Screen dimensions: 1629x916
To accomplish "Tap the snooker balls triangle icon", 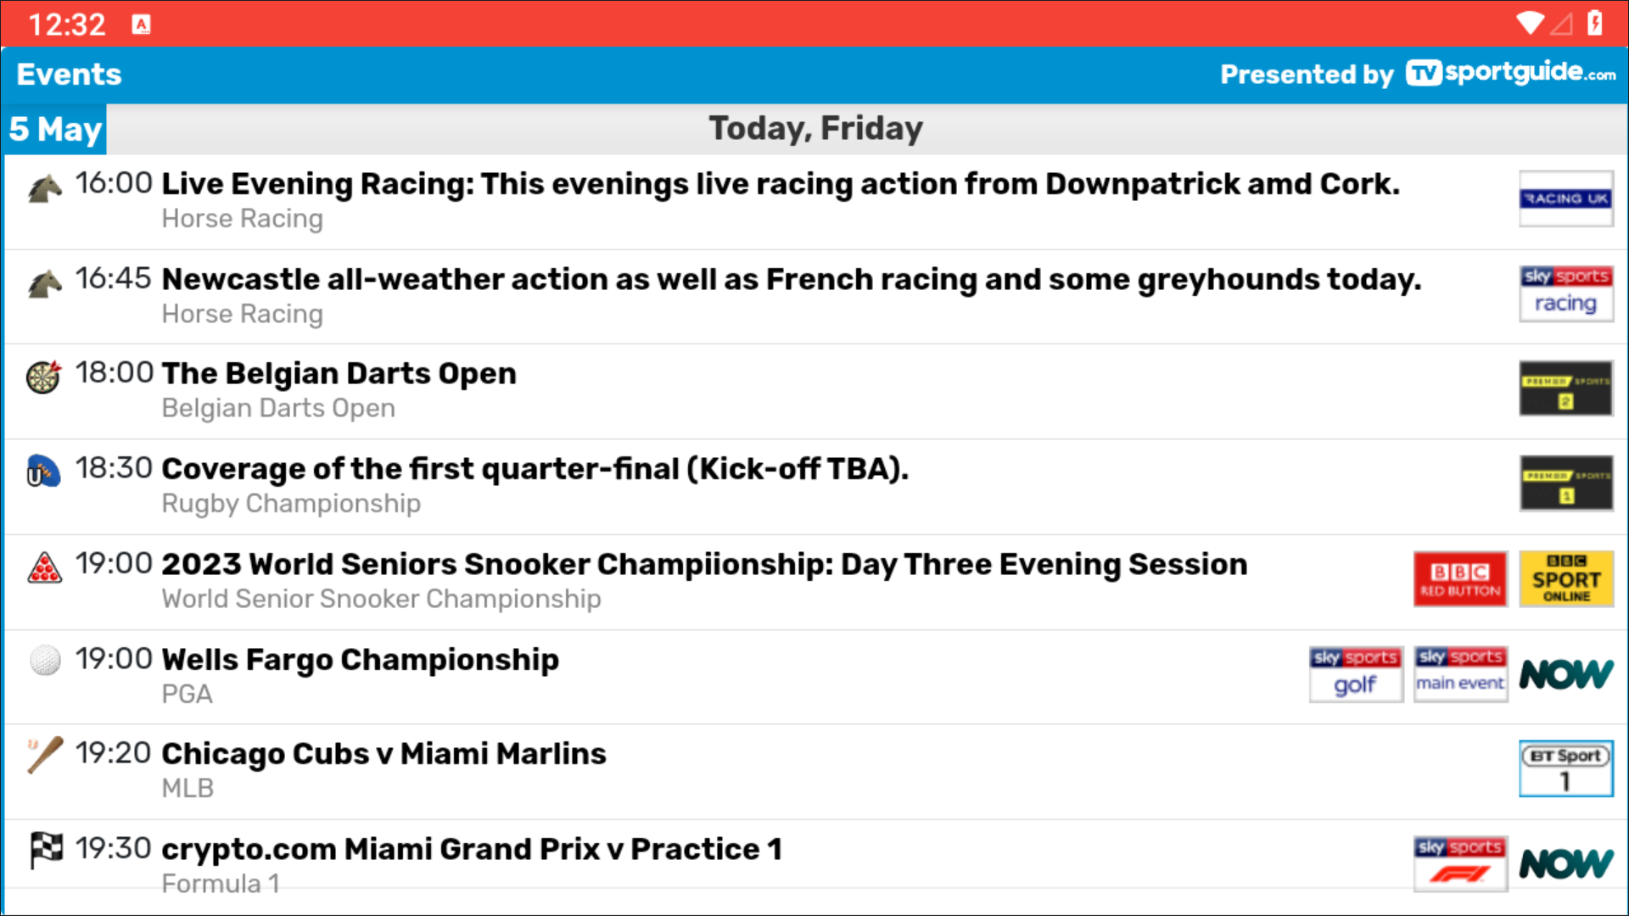I will click(44, 567).
